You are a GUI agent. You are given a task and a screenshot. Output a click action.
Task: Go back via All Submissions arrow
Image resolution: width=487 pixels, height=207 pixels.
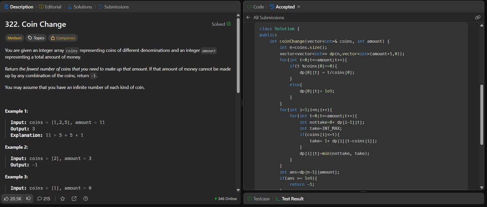[x=249, y=18]
